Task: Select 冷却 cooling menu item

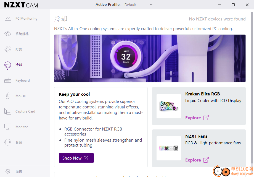Action: 19,65
